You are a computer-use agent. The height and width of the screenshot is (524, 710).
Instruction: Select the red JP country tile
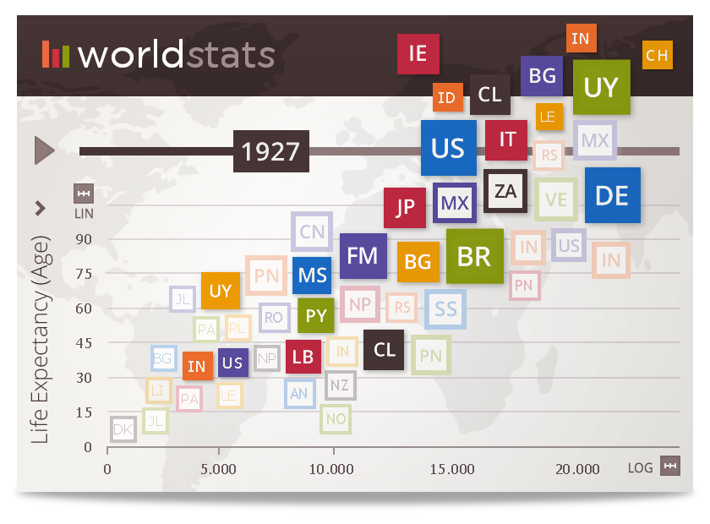[405, 207]
